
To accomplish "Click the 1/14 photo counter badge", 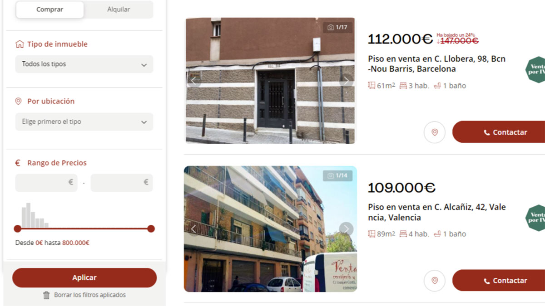I will point(337,175).
